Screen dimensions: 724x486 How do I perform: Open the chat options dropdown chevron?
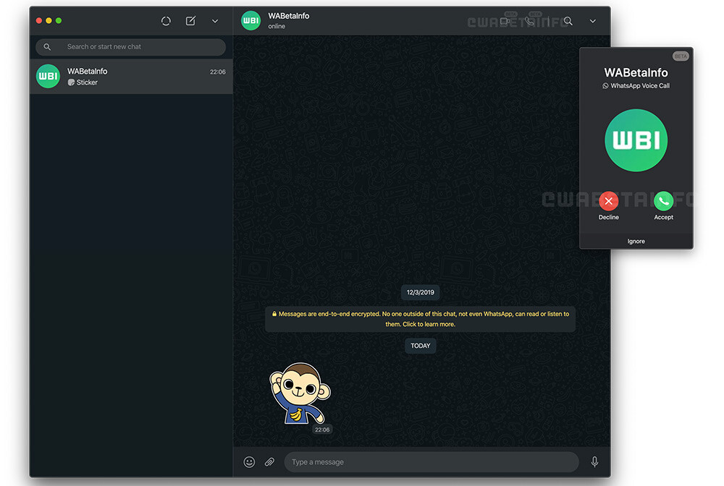click(593, 22)
